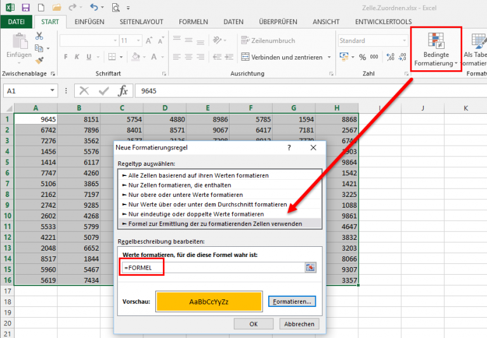This screenshot has height=338, width=487.
Task: Open print preview from quick access toolbar
Action: [115, 8]
